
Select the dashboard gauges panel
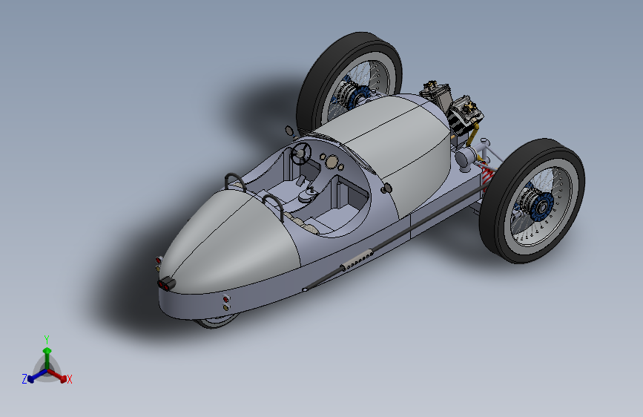pyautogui.click(x=332, y=161)
